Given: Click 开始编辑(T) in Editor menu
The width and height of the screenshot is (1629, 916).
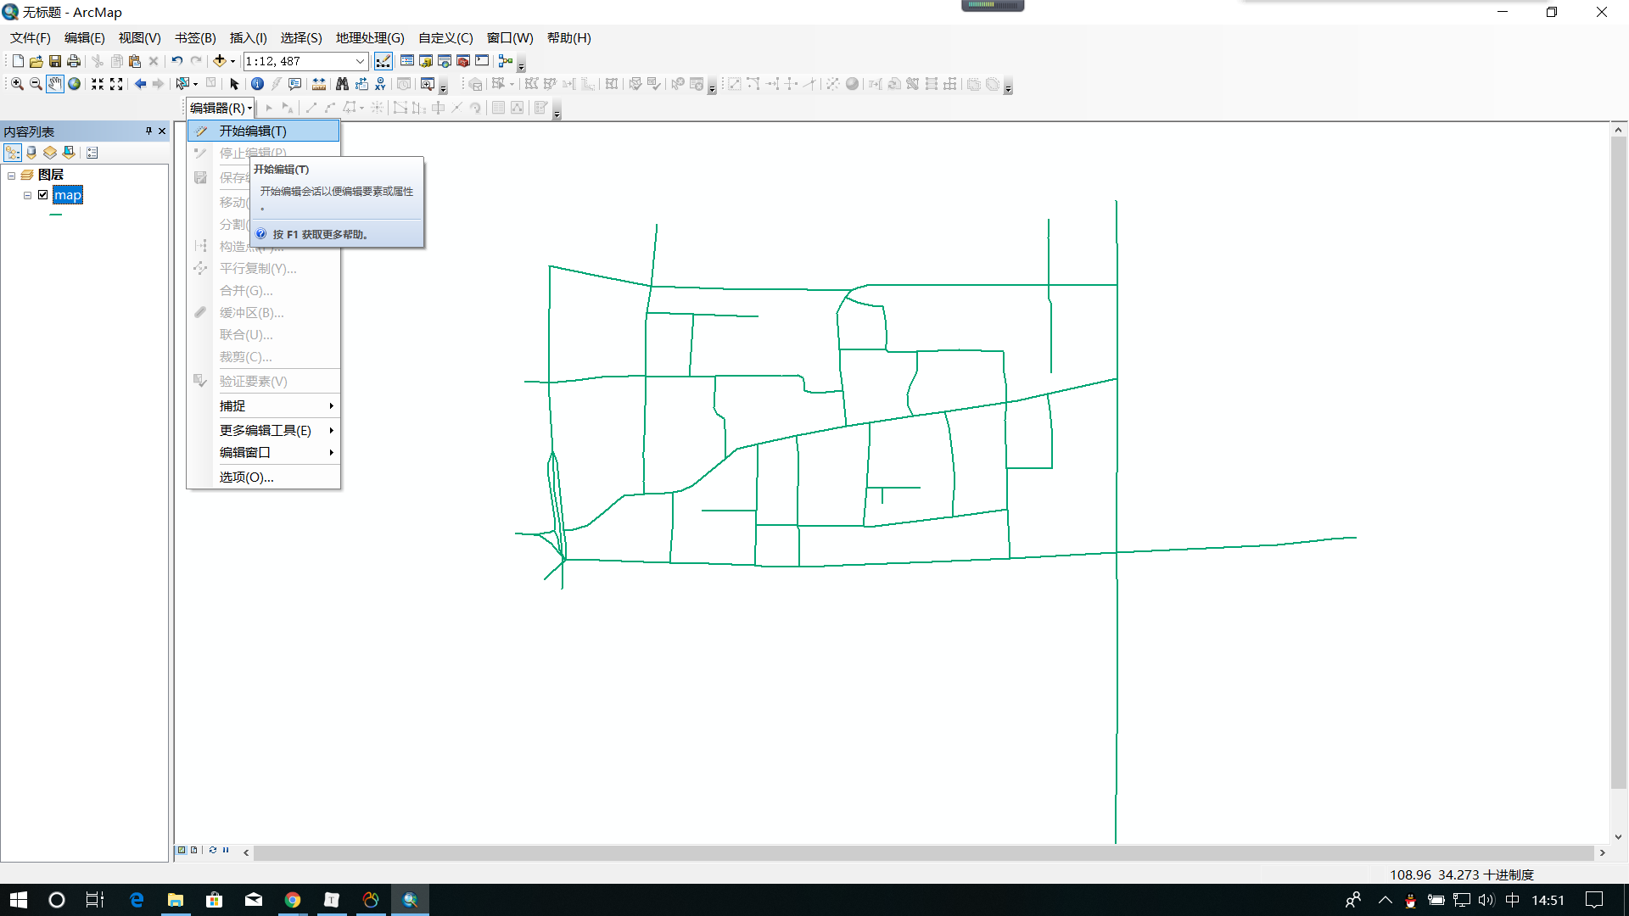Looking at the screenshot, I should pyautogui.click(x=253, y=131).
